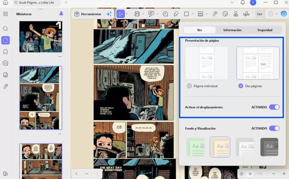Select the eraser tool in toolbar
Viewport: 289px width, 179px height.
[x=176, y=14]
